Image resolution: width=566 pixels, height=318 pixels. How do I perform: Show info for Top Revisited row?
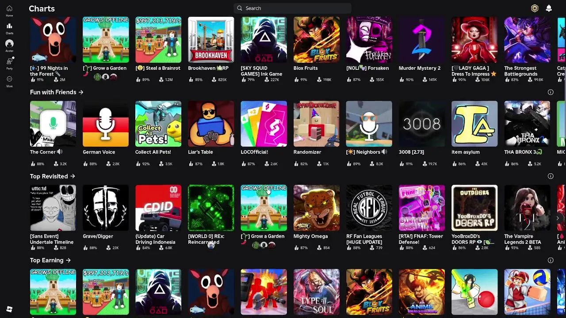point(551,176)
